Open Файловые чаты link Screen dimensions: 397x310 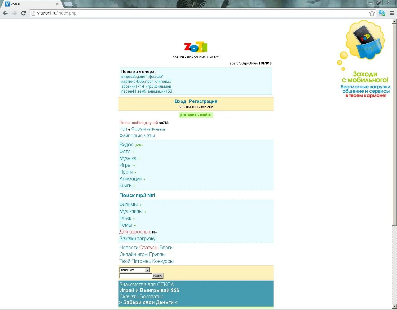click(137, 135)
